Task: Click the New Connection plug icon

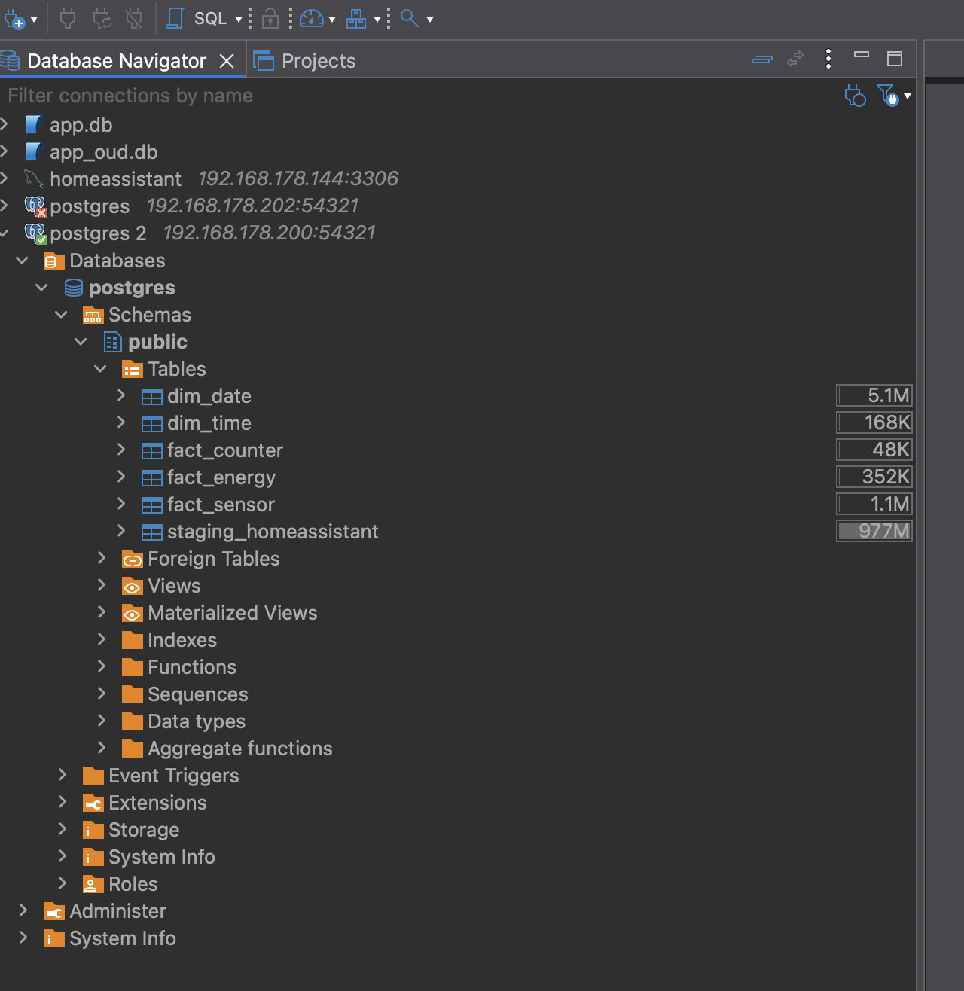Action: click(x=14, y=19)
